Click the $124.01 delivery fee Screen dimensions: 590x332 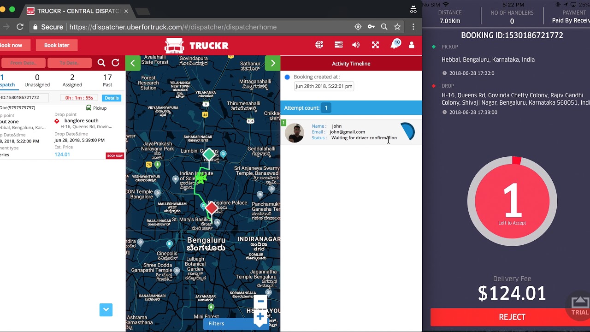click(512, 293)
